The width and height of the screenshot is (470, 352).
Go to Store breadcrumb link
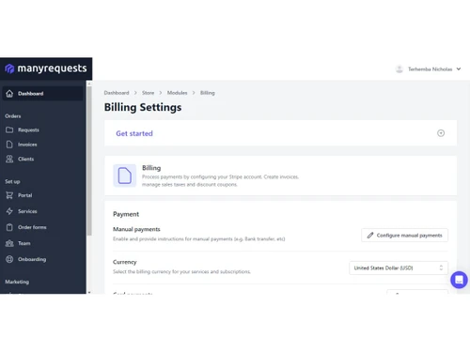pyautogui.click(x=148, y=93)
